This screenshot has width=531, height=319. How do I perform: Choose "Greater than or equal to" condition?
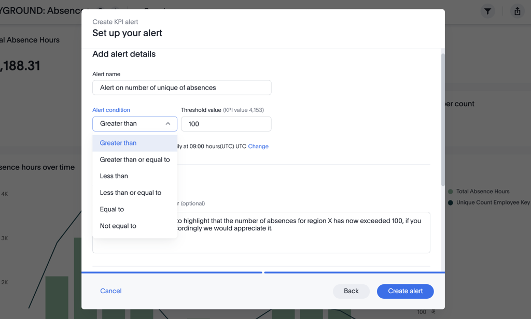[x=135, y=160]
